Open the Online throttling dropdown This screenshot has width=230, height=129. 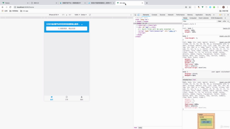coord(84,15)
